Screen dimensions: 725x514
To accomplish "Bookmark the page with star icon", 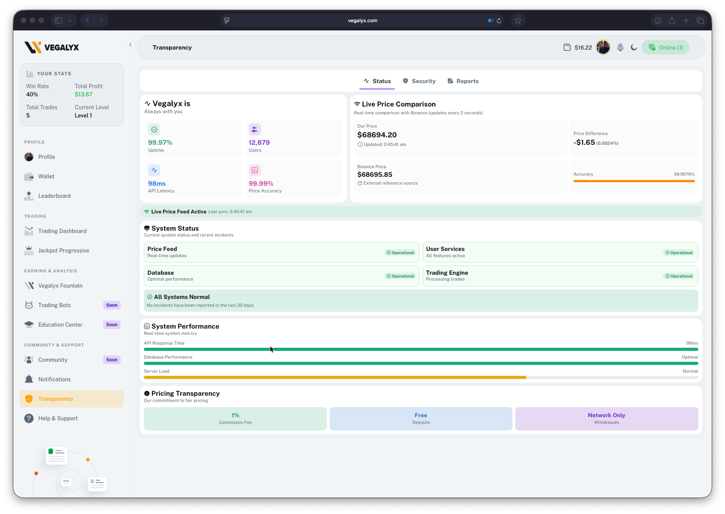I will click(x=518, y=21).
